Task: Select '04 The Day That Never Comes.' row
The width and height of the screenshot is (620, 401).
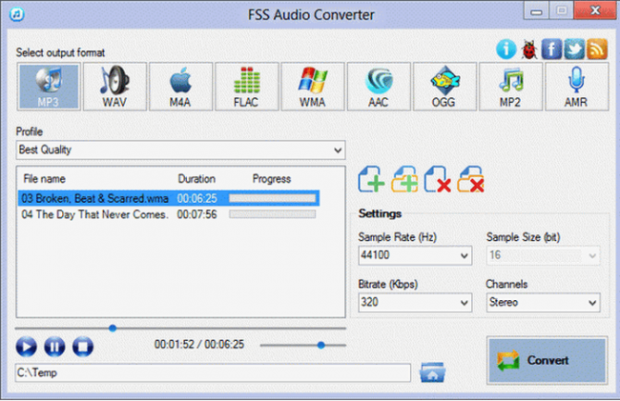Action: 169,214
